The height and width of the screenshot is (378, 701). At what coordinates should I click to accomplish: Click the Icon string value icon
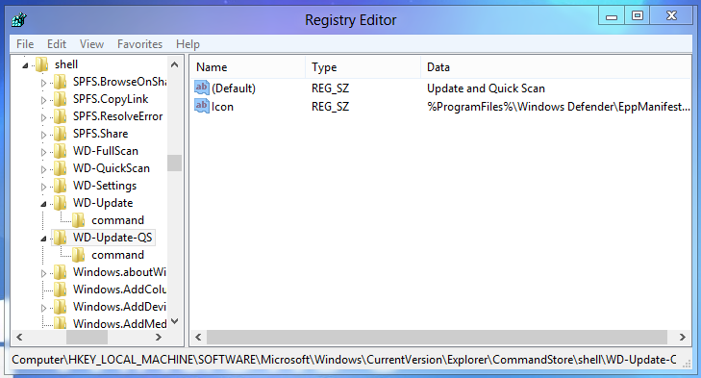coord(202,106)
